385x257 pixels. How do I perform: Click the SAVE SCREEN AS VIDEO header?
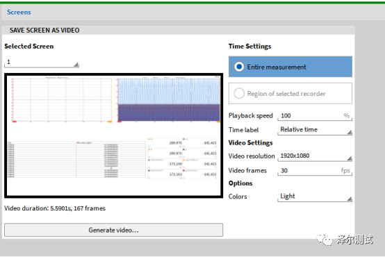coord(44,30)
